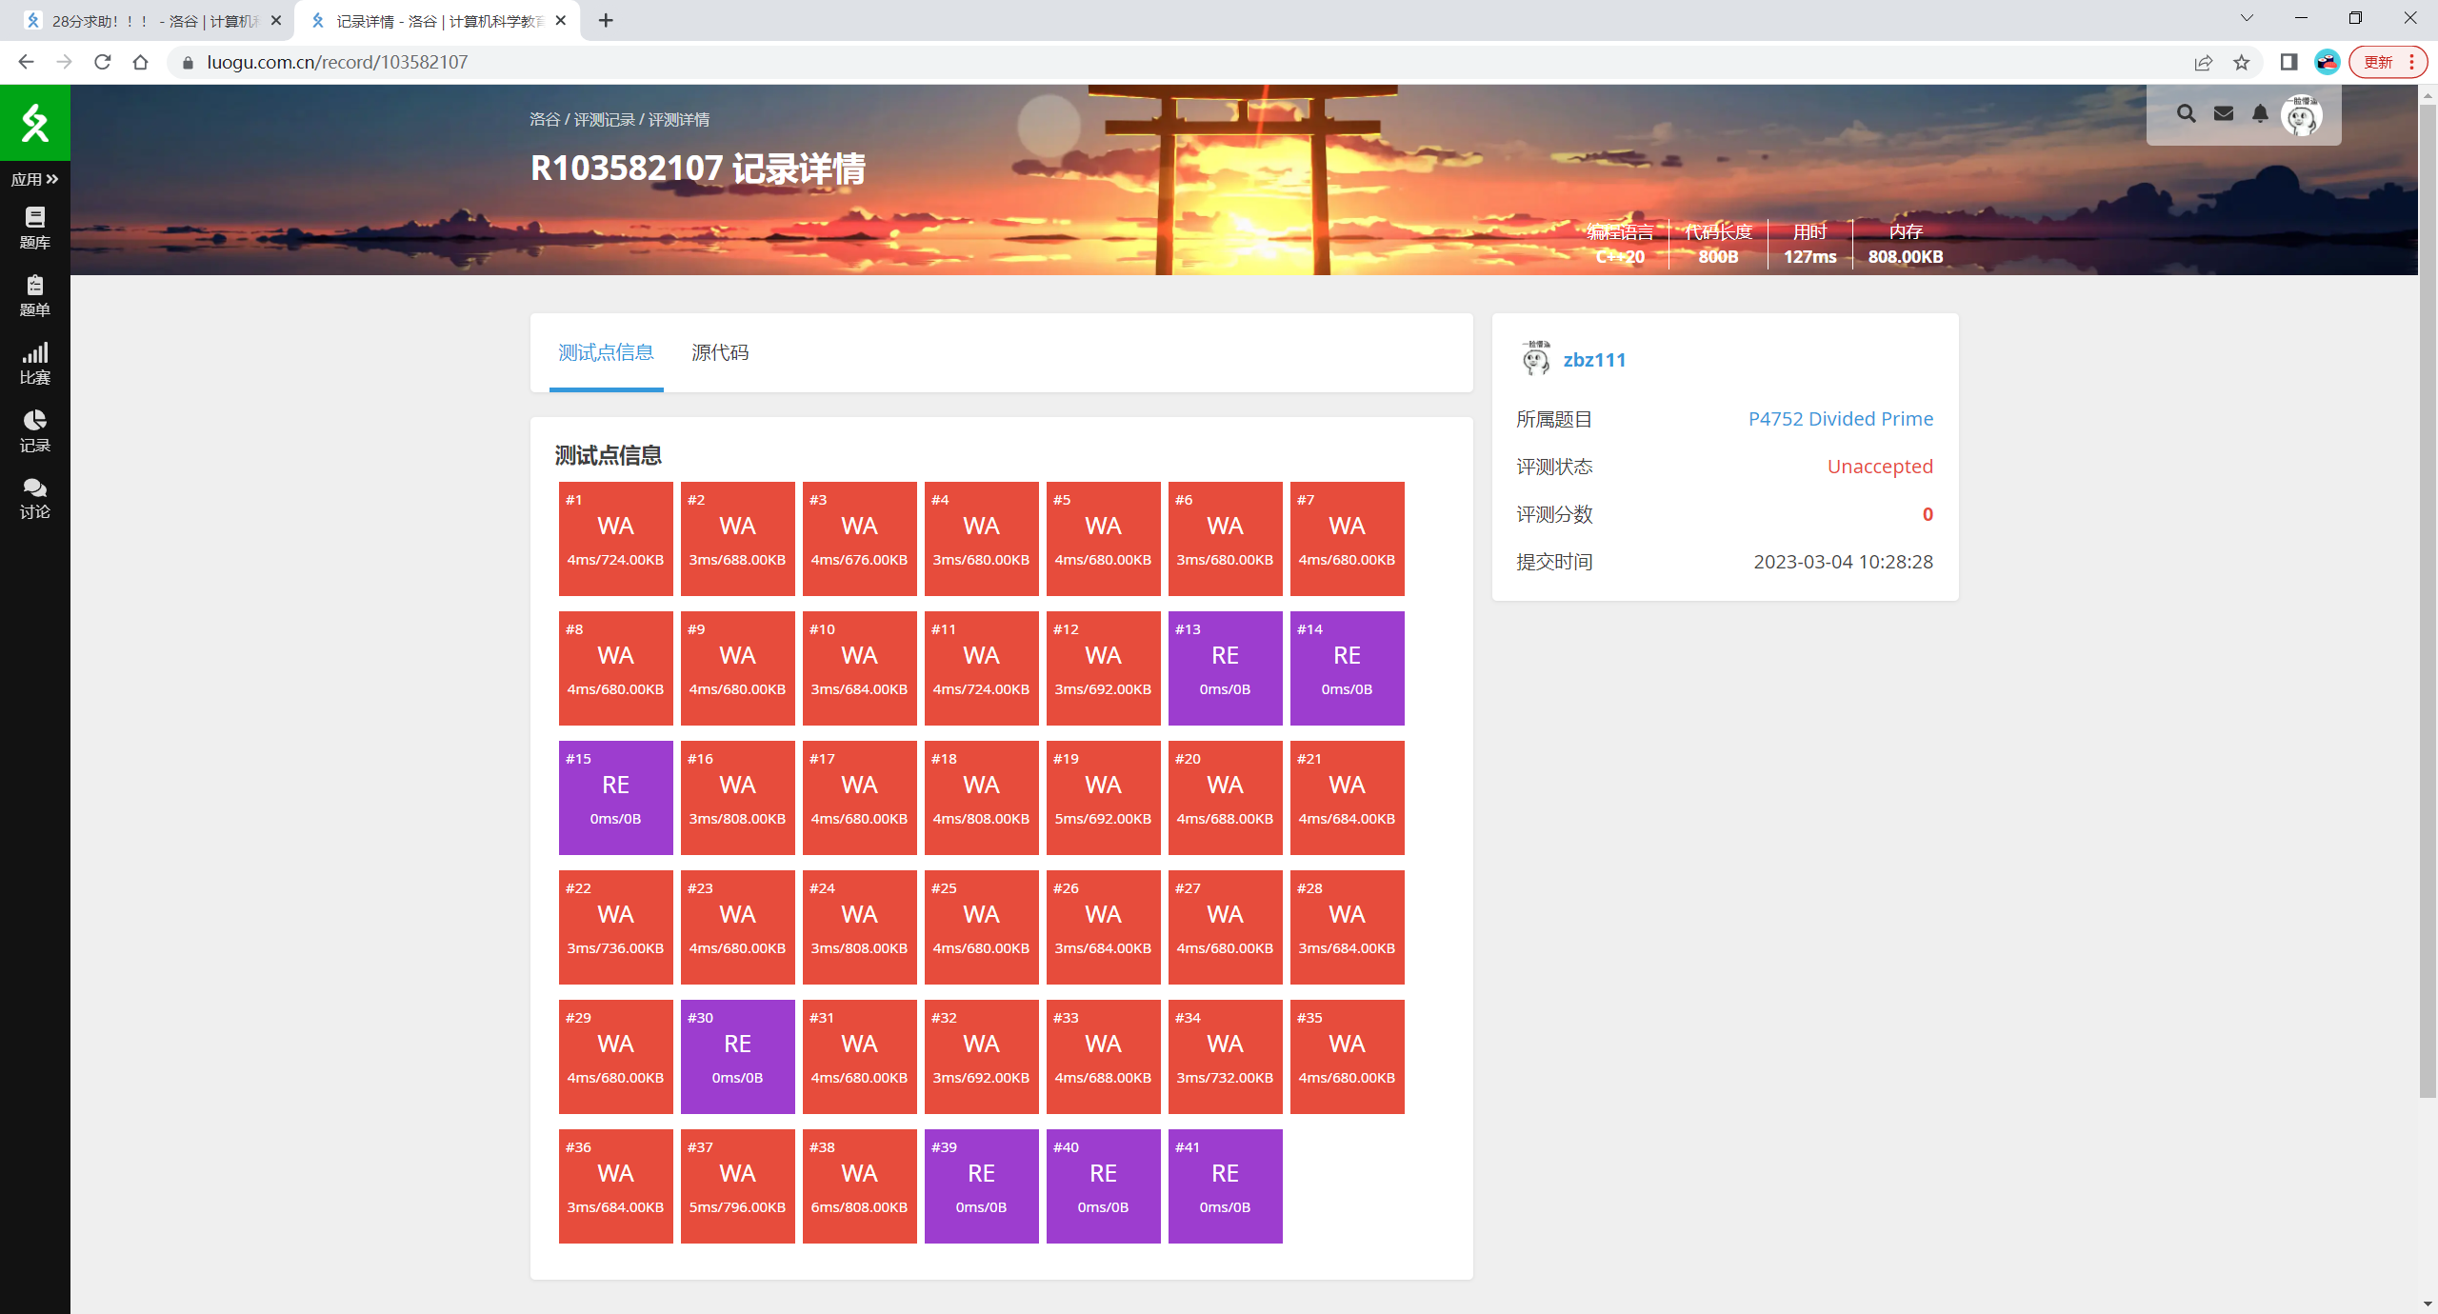Open the messages envelope icon
This screenshot has width=2438, height=1314.
click(2224, 114)
